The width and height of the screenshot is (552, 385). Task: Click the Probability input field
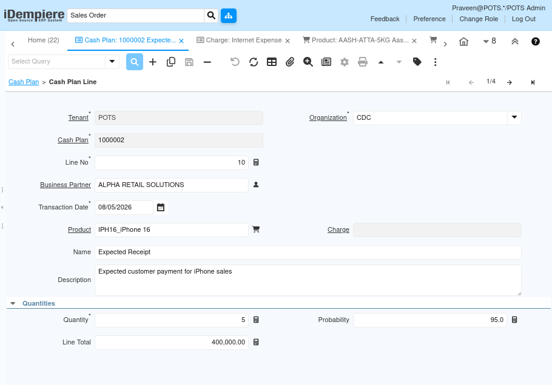tap(430, 320)
